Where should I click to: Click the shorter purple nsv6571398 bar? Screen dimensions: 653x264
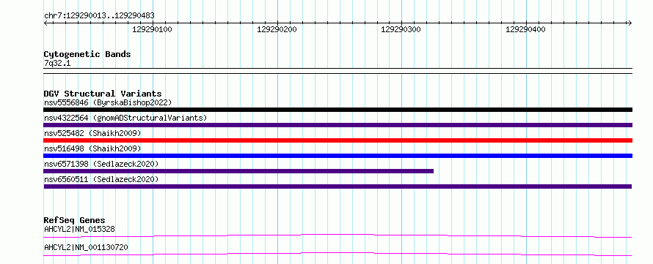tap(238, 171)
